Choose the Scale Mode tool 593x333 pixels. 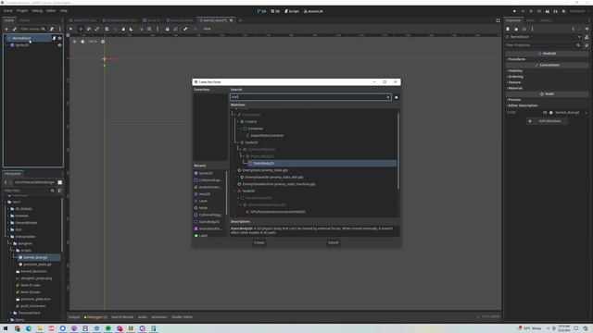click(x=97, y=29)
